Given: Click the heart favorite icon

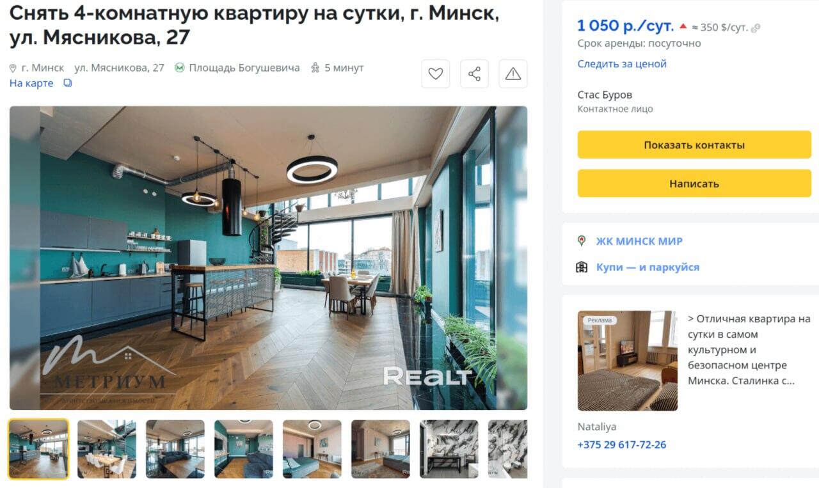Looking at the screenshot, I should pos(436,74).
